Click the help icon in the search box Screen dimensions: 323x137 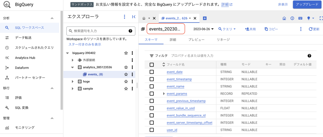(130, 31)
